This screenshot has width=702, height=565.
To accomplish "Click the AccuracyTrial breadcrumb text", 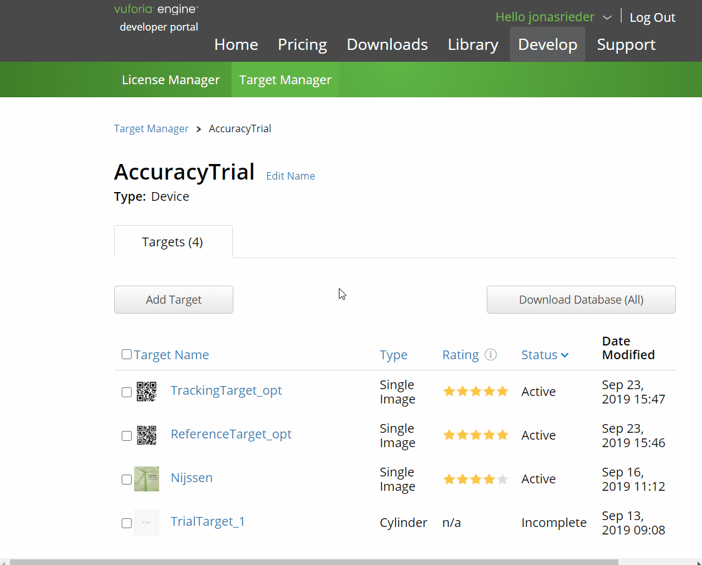I will point(240,129).
